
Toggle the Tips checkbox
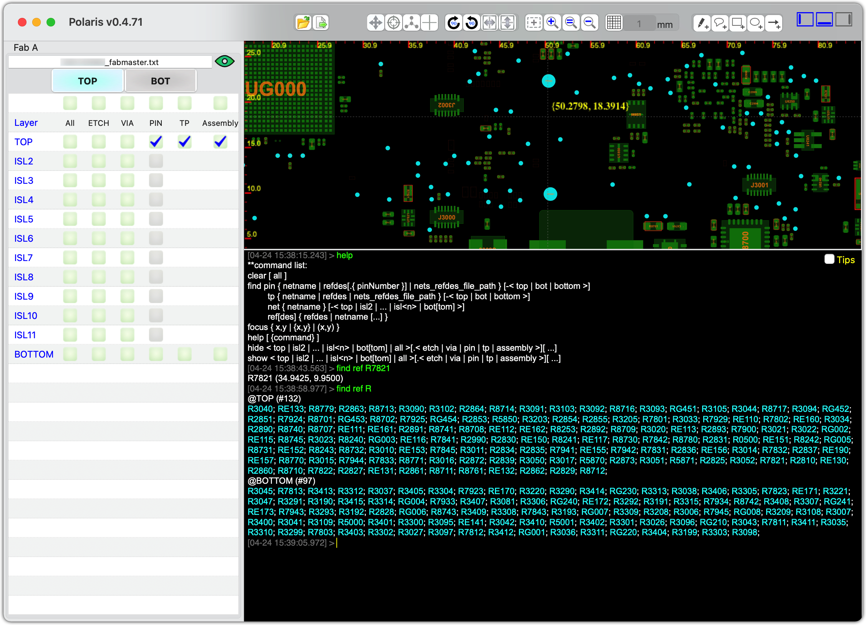[829, 260]
